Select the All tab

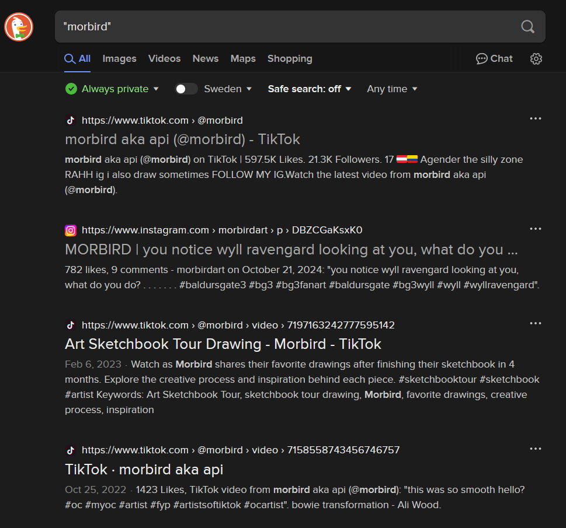[77, 59]
